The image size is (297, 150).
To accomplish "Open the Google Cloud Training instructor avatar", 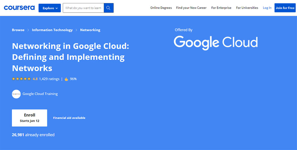I will [16, 94].
